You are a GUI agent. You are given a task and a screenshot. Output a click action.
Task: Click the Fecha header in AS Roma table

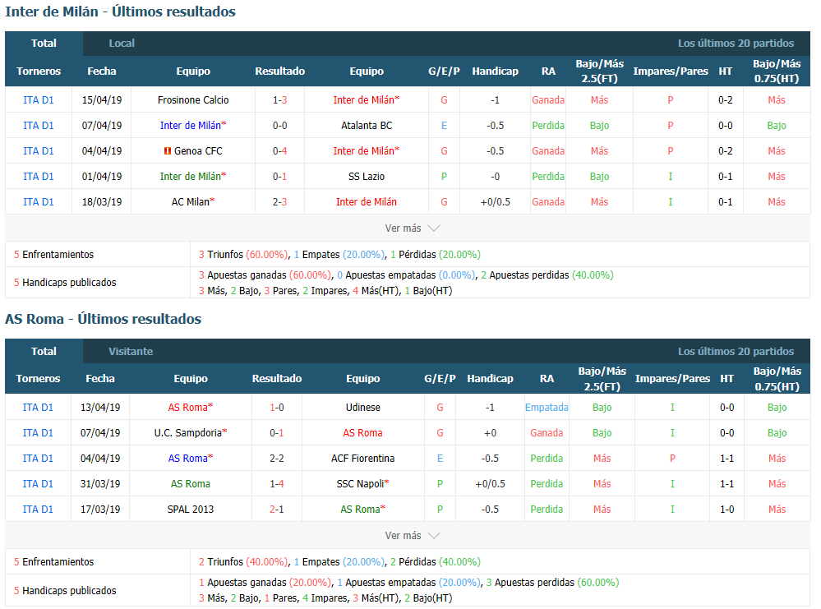tap(100, 379)
